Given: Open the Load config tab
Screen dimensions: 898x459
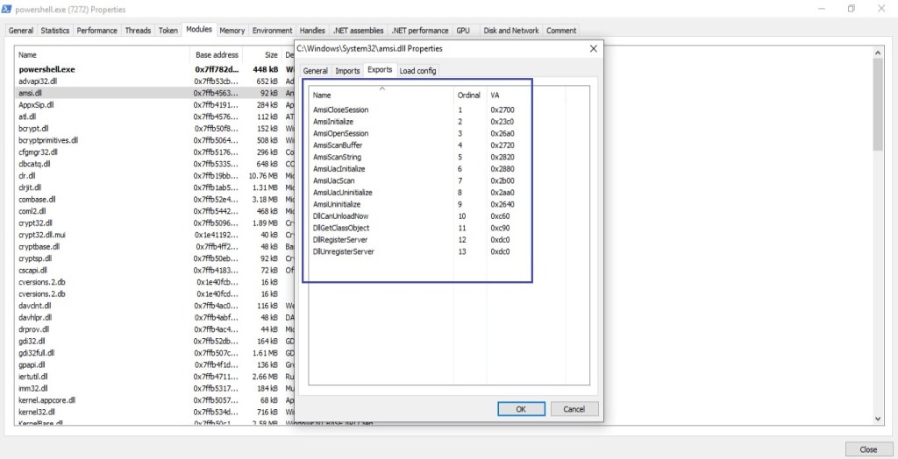Looking at the screenshot, I should [x=417, y=71].
